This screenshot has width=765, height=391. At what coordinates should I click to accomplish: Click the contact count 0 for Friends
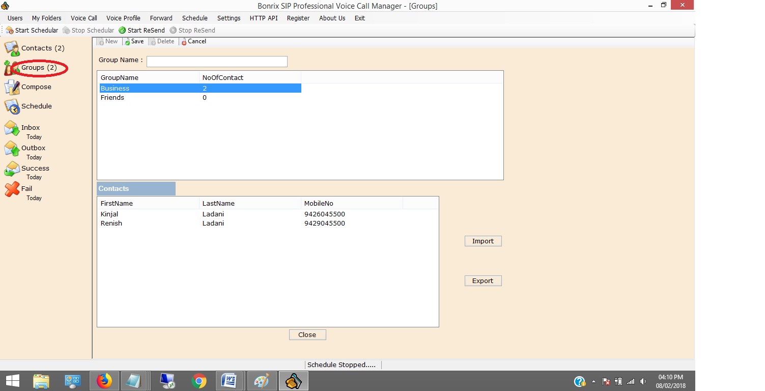pos(205,98)
